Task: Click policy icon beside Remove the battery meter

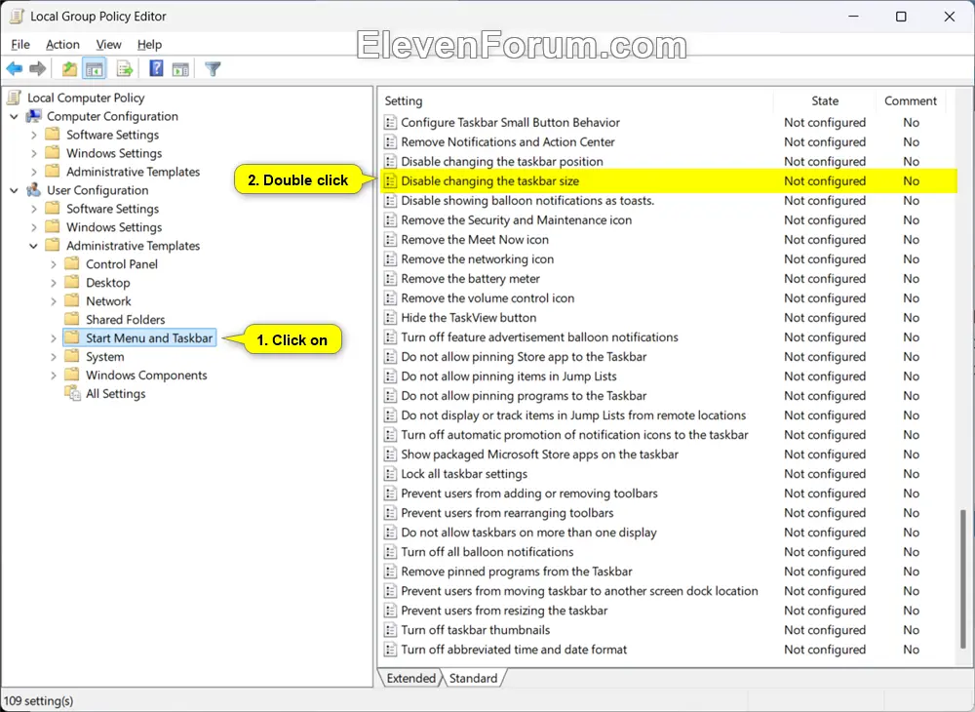Action: pos(390,279)
